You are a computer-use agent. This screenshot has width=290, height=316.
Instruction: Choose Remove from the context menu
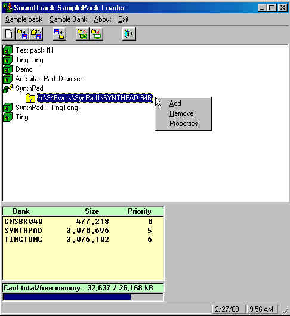[x=181, y=113]
